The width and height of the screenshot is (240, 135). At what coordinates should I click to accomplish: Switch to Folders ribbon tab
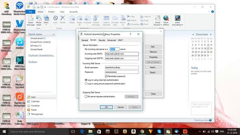51,12
